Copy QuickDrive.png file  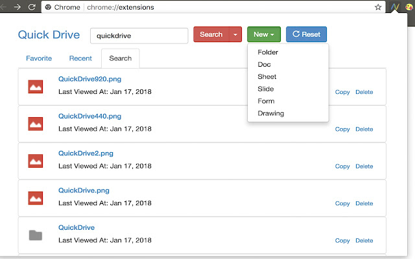point(342,203)
